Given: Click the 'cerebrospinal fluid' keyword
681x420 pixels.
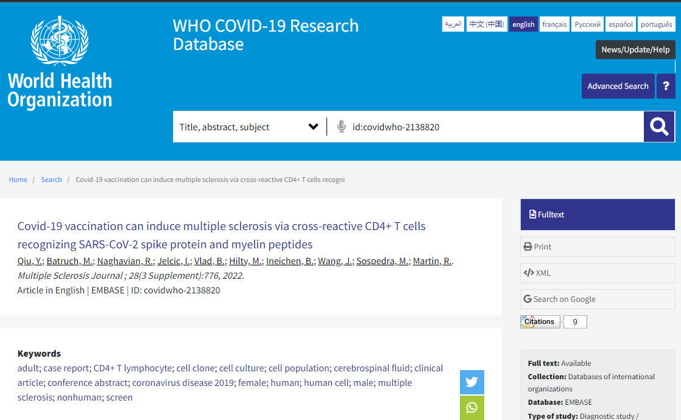Looking at the screenshot, I should tap(372, 368).
